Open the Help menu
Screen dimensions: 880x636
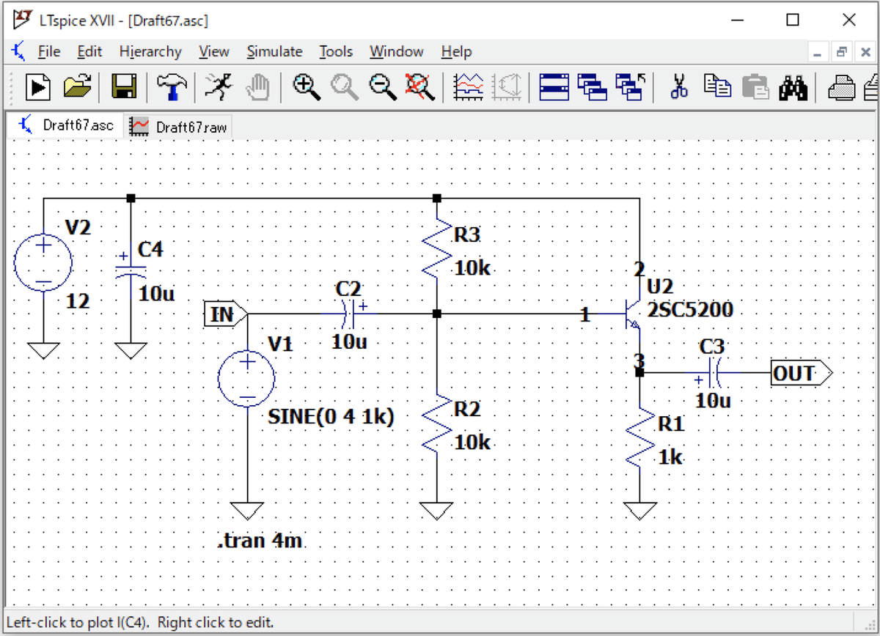coord(456,51)
